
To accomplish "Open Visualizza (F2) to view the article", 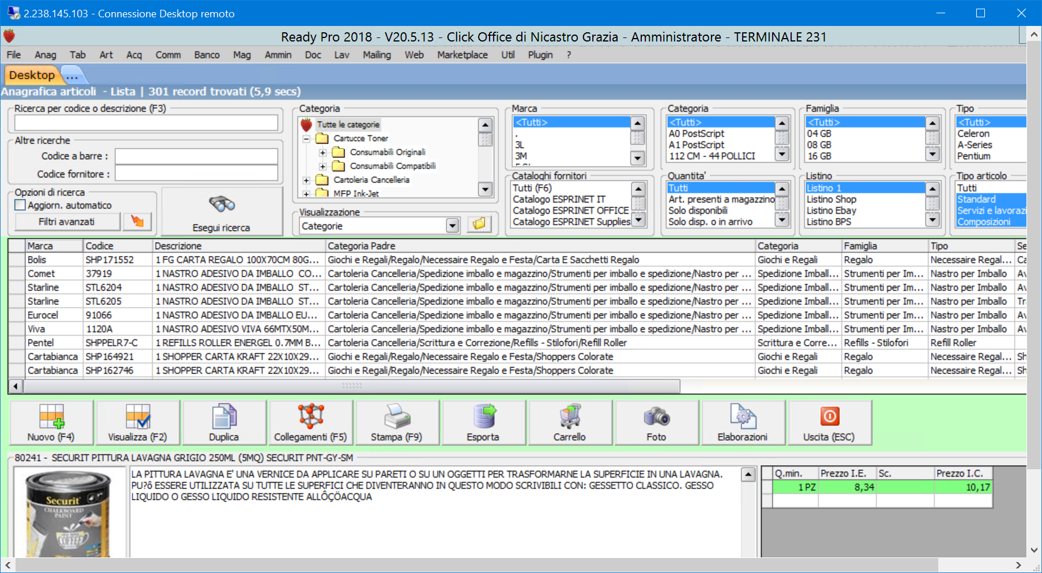I will pyautogui.click(x=138, y=423).
